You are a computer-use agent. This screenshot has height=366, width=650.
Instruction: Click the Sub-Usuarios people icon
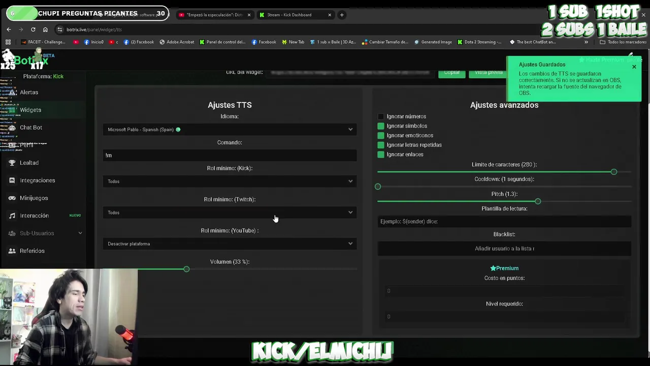tap(12, 233)
